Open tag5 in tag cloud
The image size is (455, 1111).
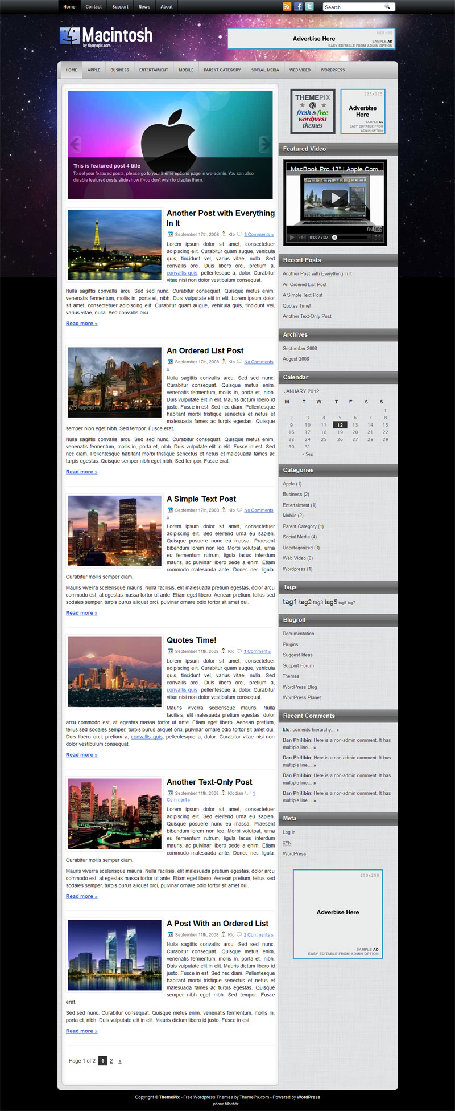pos(330,602)
